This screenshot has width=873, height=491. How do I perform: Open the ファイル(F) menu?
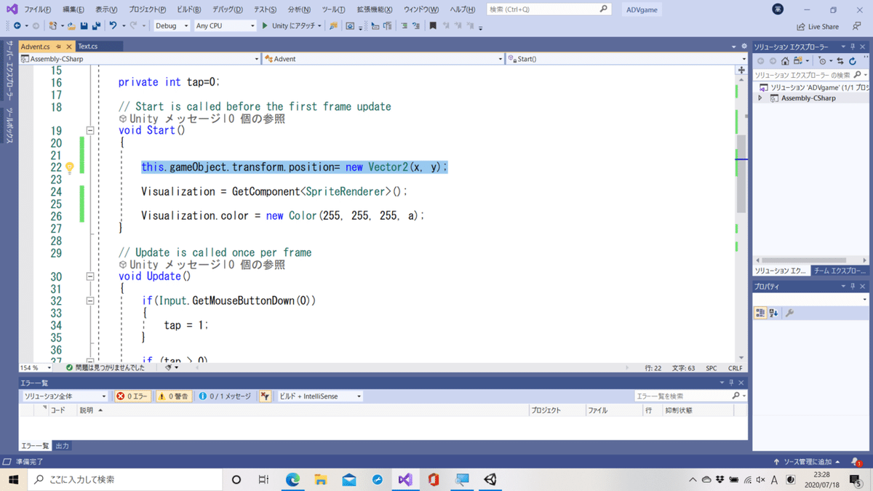[37, 9]
